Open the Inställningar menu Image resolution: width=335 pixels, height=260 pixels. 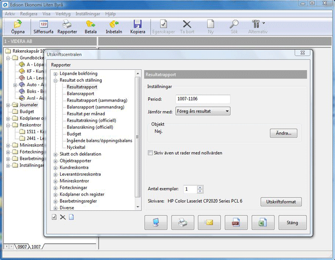88,14
